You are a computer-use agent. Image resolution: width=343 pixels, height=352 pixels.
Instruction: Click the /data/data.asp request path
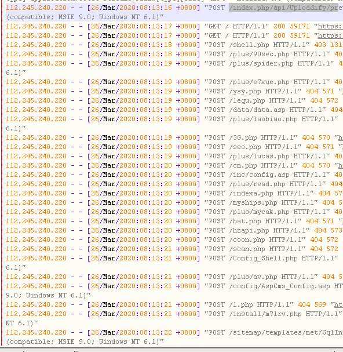pos(257,110)
